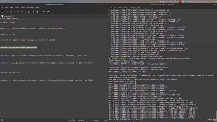This screenshot has width=217, height=122.
Task: Click the Bluetooth icon in system tray
Action: [186, 1]
